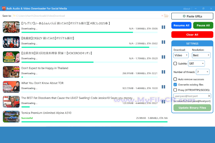
Task: Pause What You Don't Know About TOR download
Action: point(163,87)
